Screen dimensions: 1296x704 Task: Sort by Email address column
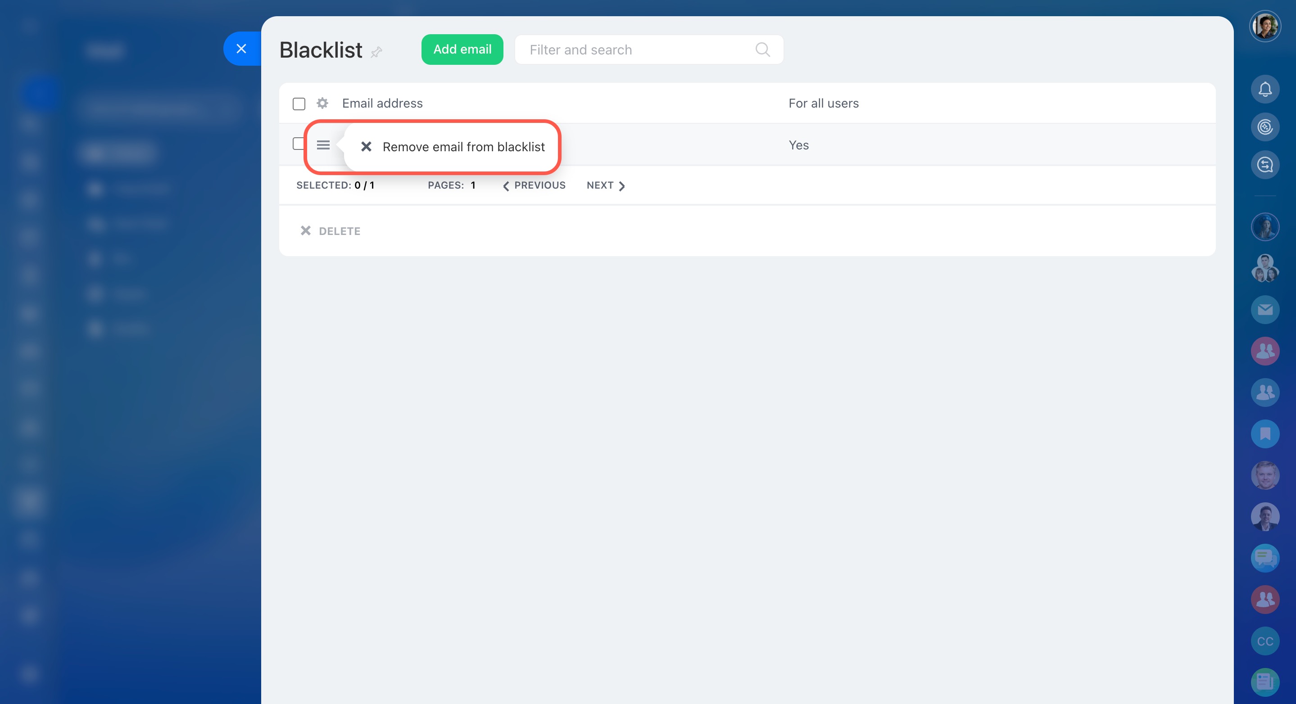(382, 103)
